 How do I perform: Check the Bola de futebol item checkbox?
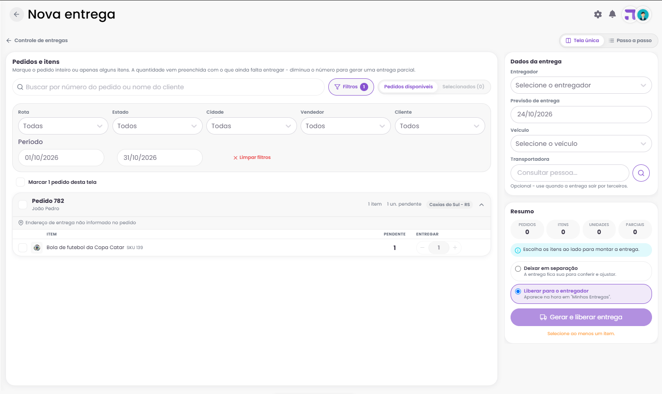point(23,248)
